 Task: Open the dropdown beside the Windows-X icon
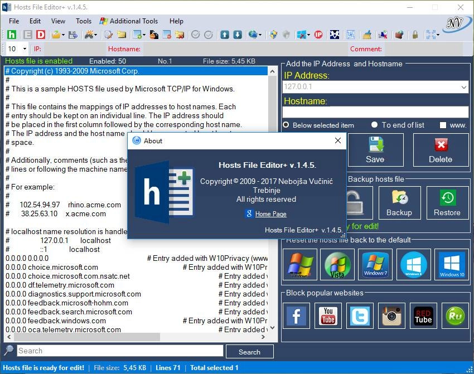308,35
